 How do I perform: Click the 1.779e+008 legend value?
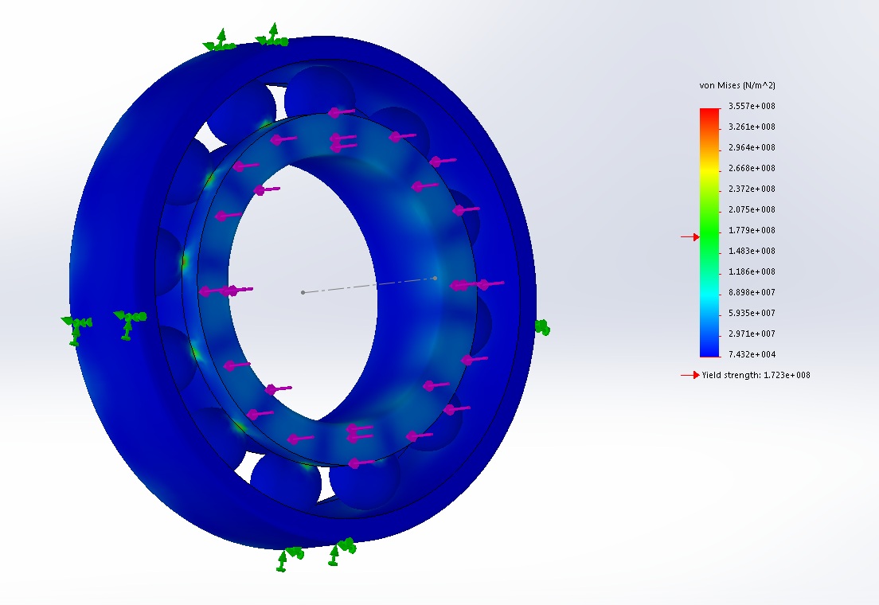752,230
